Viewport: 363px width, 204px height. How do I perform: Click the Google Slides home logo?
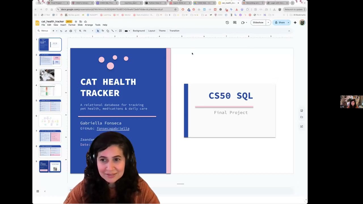[37, 23]
